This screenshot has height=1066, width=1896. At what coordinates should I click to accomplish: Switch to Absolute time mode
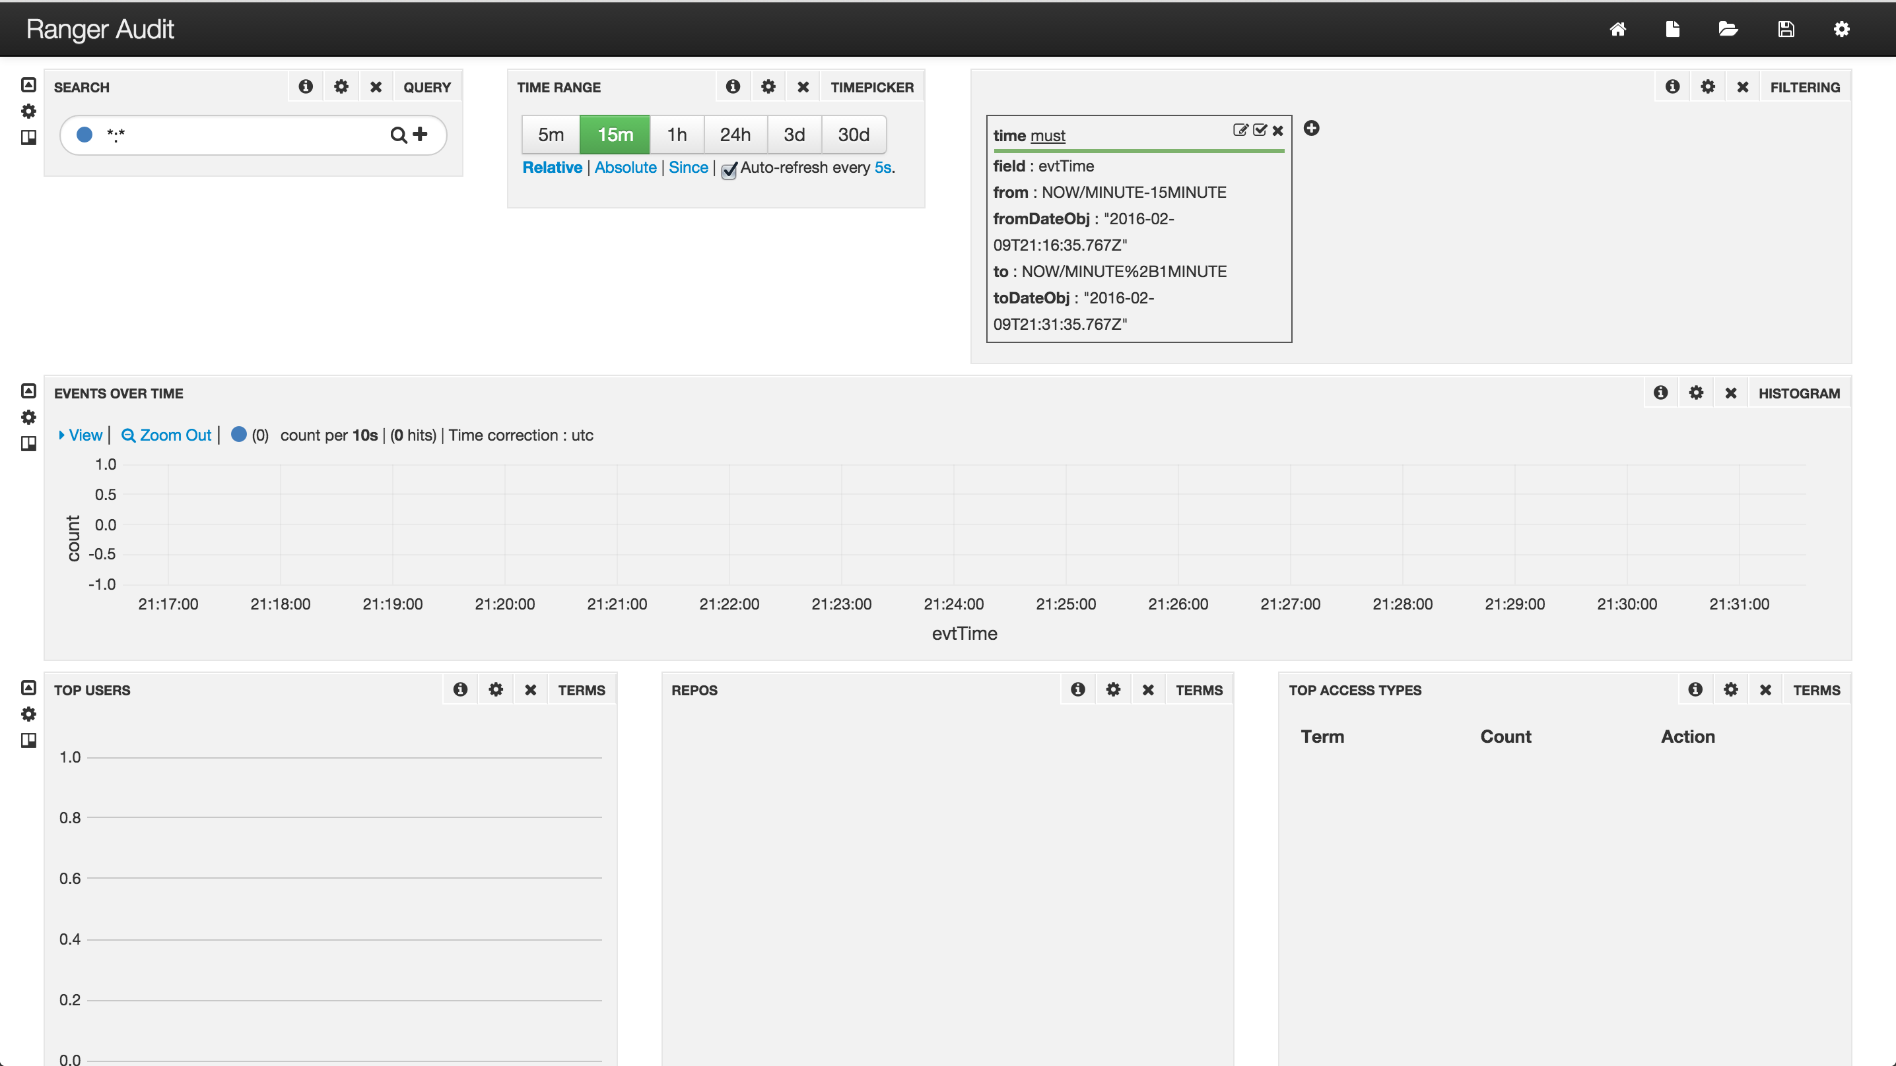625,168
